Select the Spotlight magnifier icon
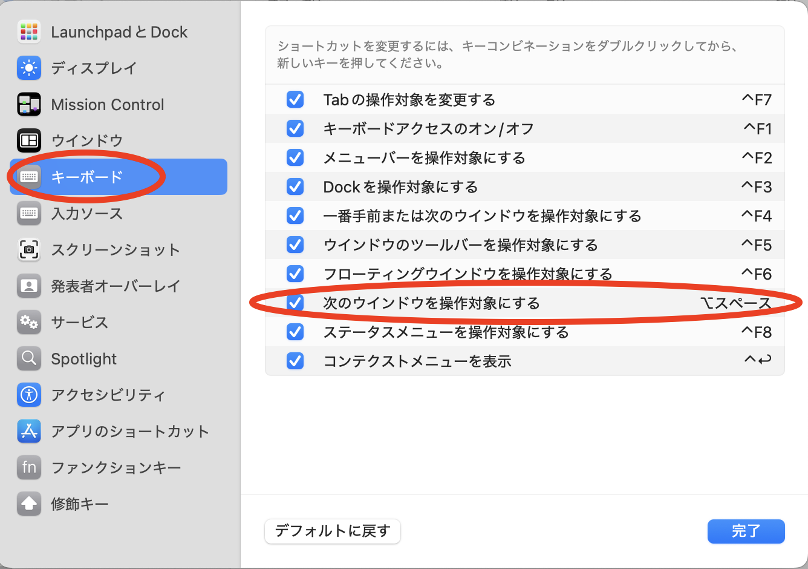Screen dimensions: 808x569 (x=29, y=358)
